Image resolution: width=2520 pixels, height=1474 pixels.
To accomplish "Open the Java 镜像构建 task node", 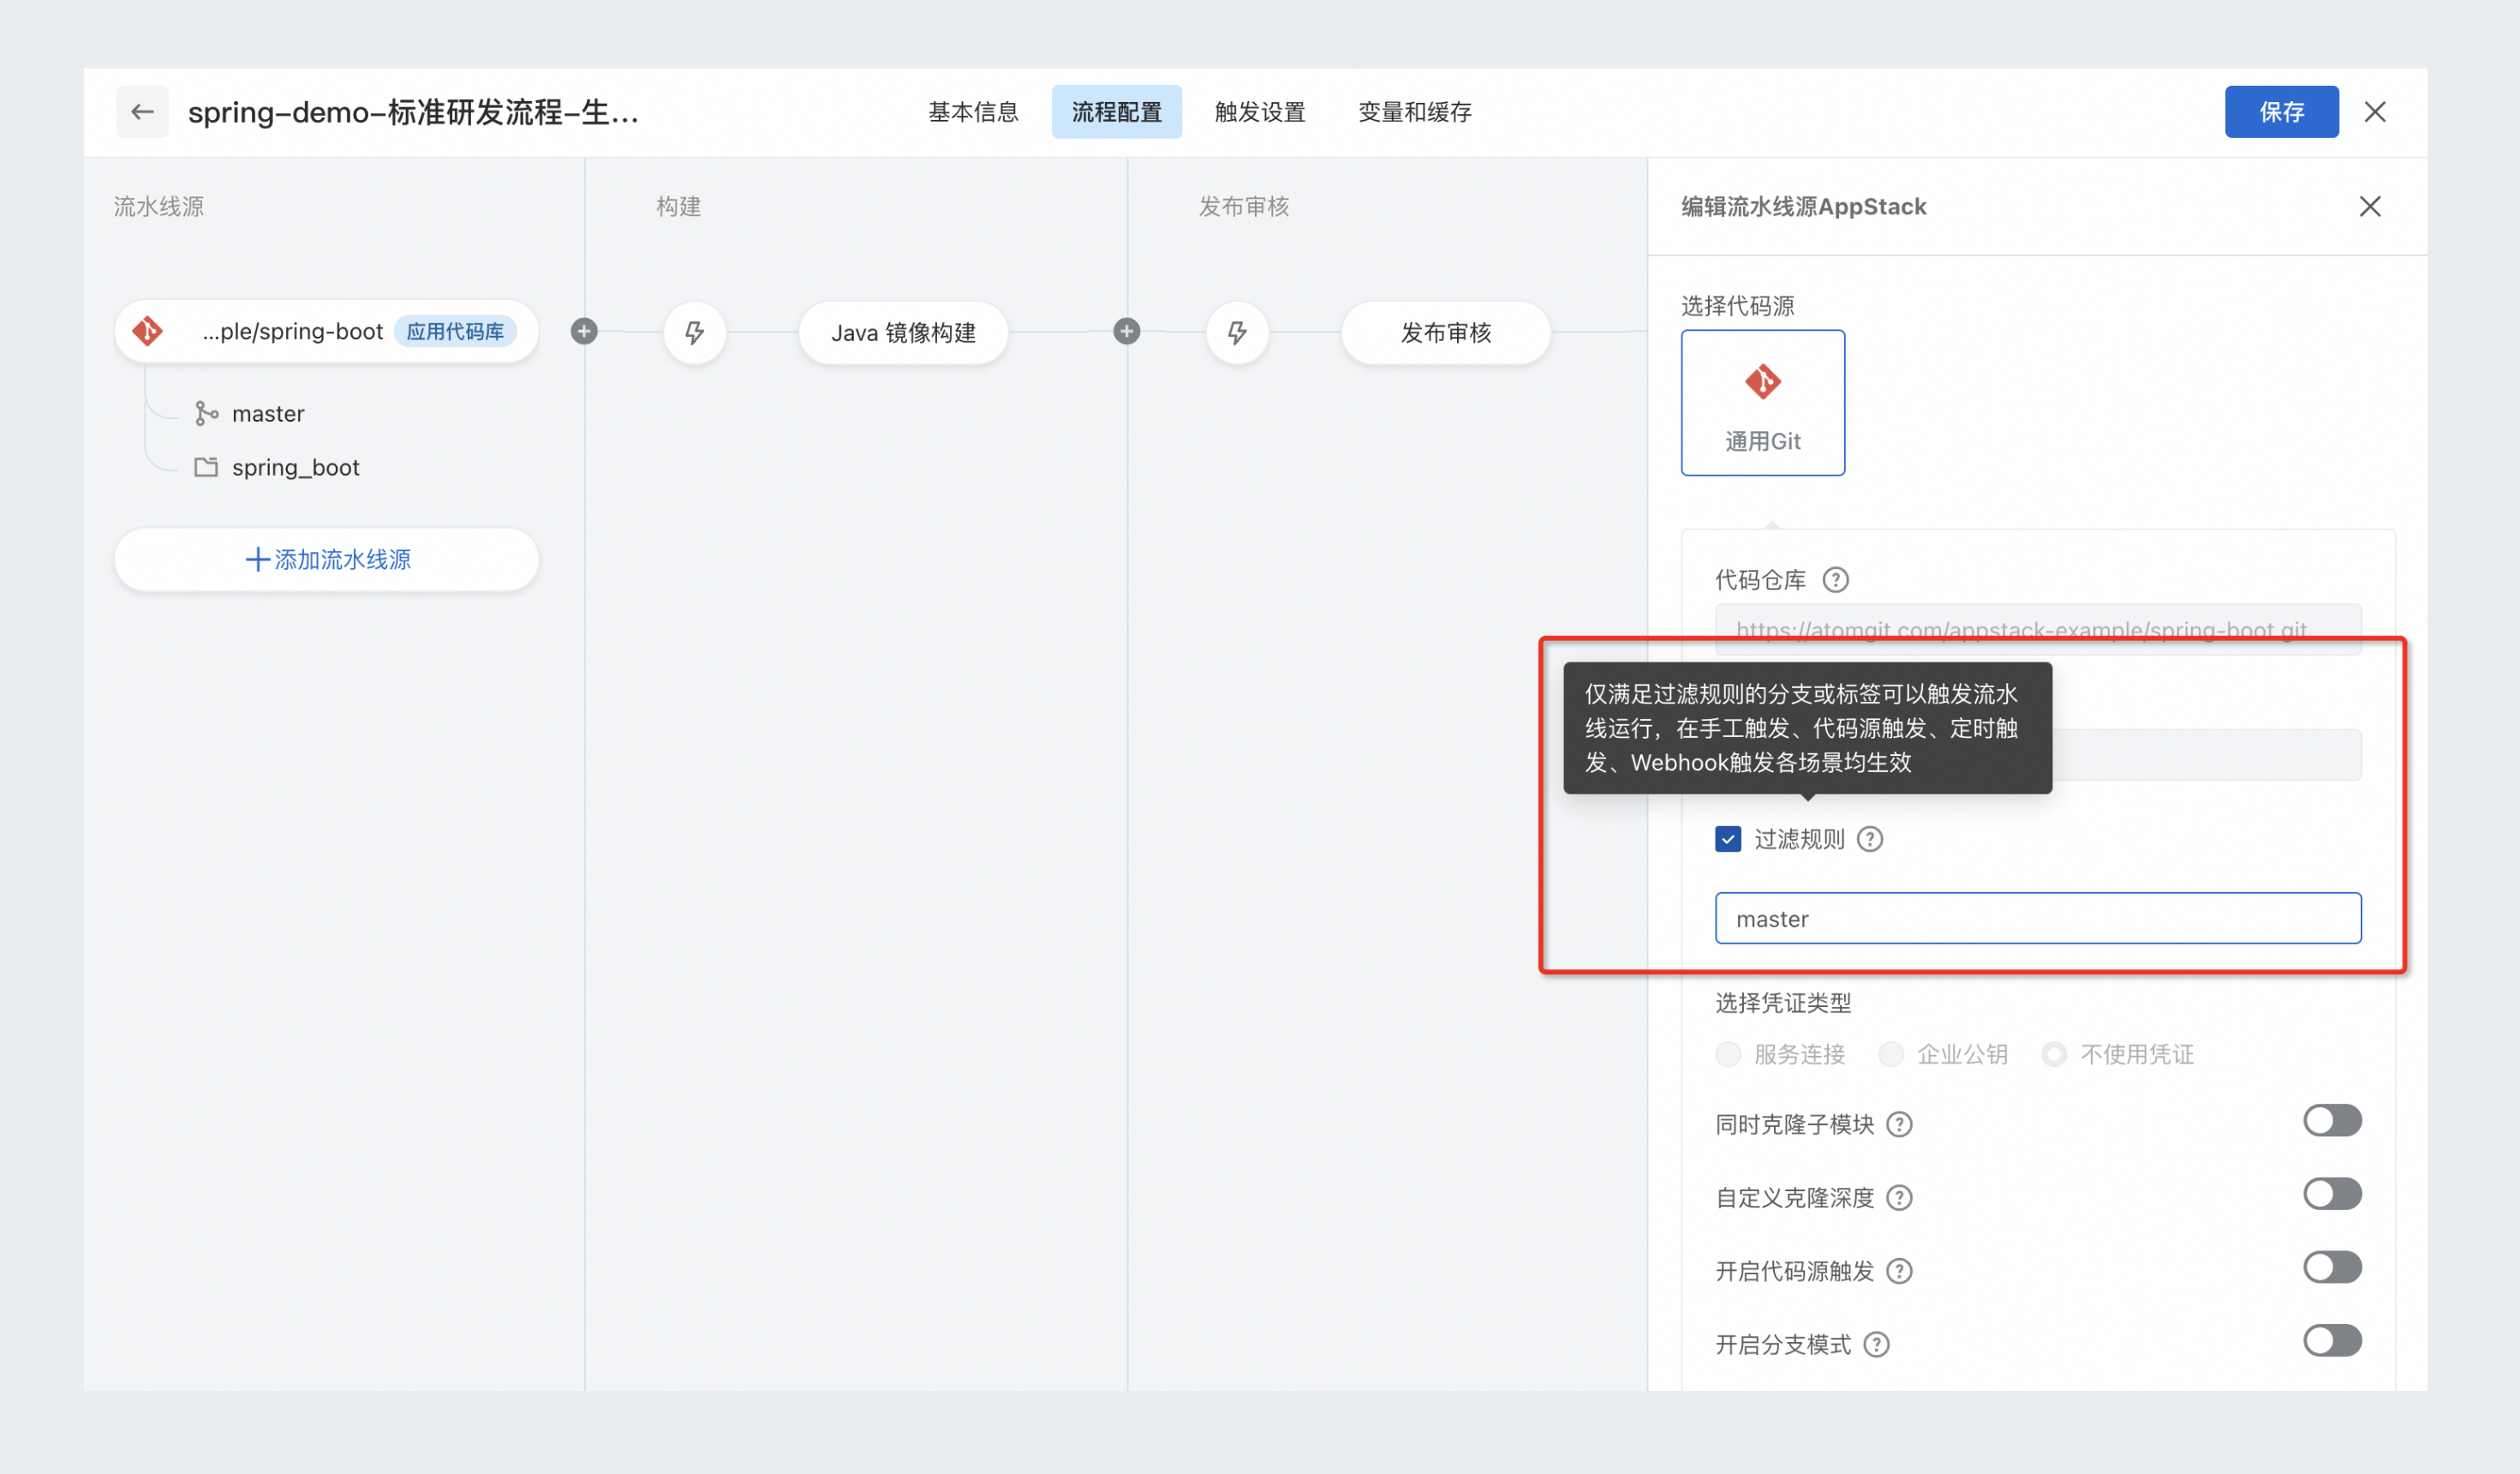I will [903, 333].
